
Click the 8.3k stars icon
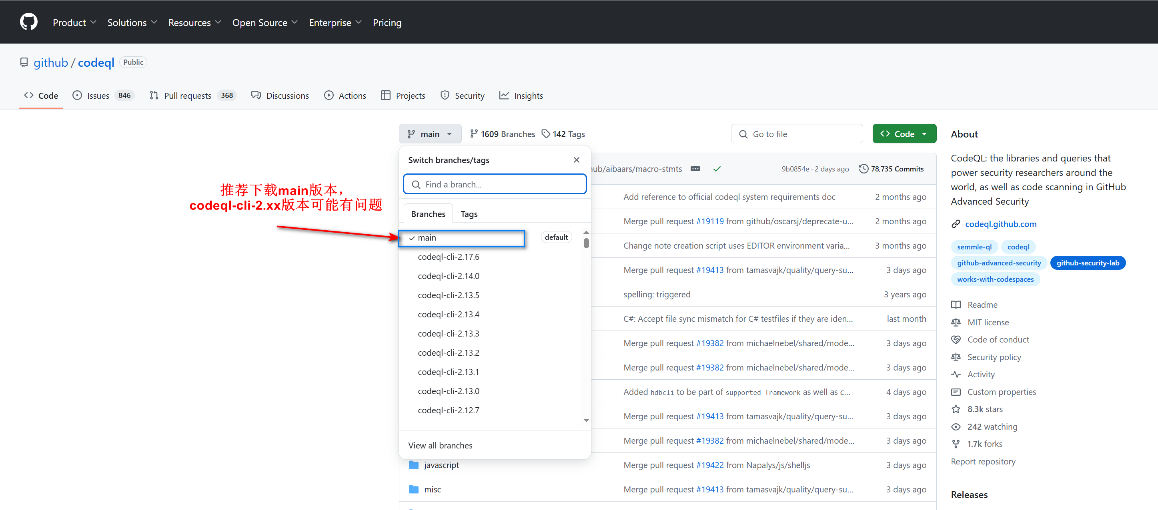(x=956, y=409)
